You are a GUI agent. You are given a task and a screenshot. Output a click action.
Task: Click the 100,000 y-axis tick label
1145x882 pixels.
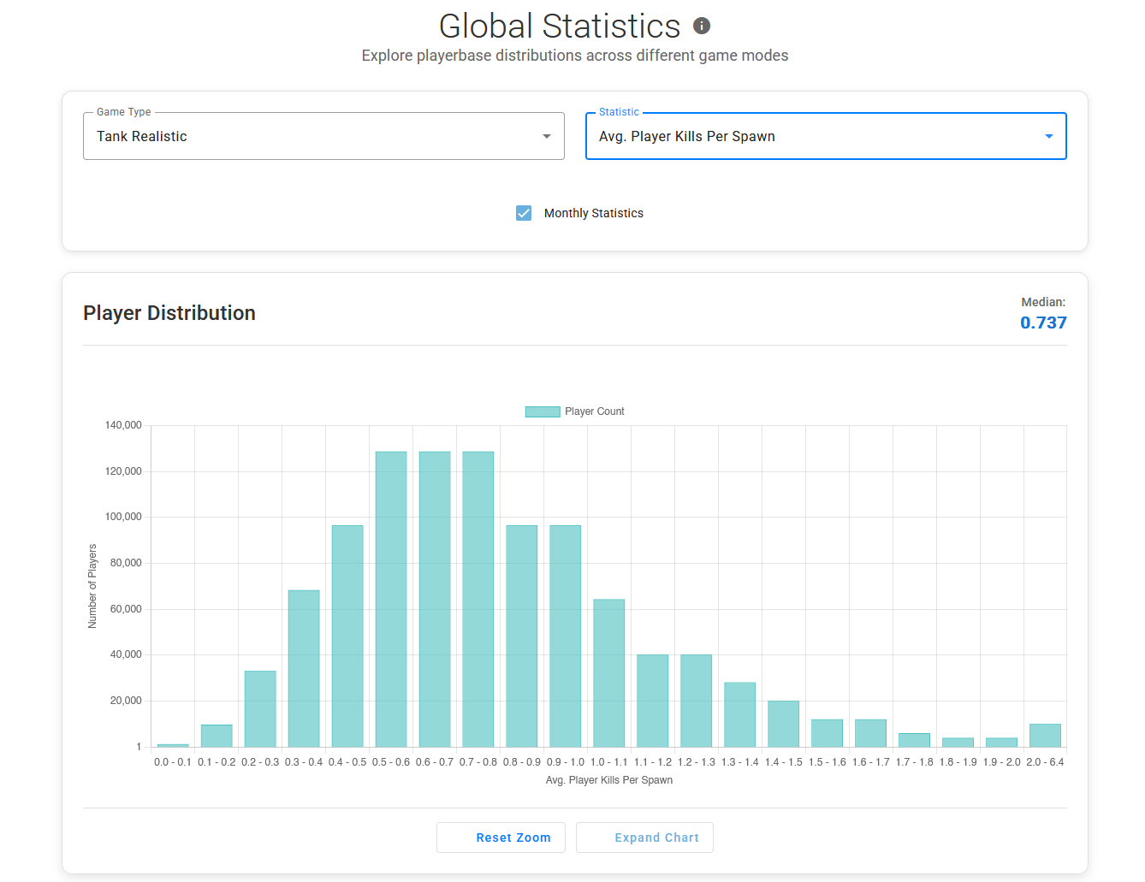(123, 517)
